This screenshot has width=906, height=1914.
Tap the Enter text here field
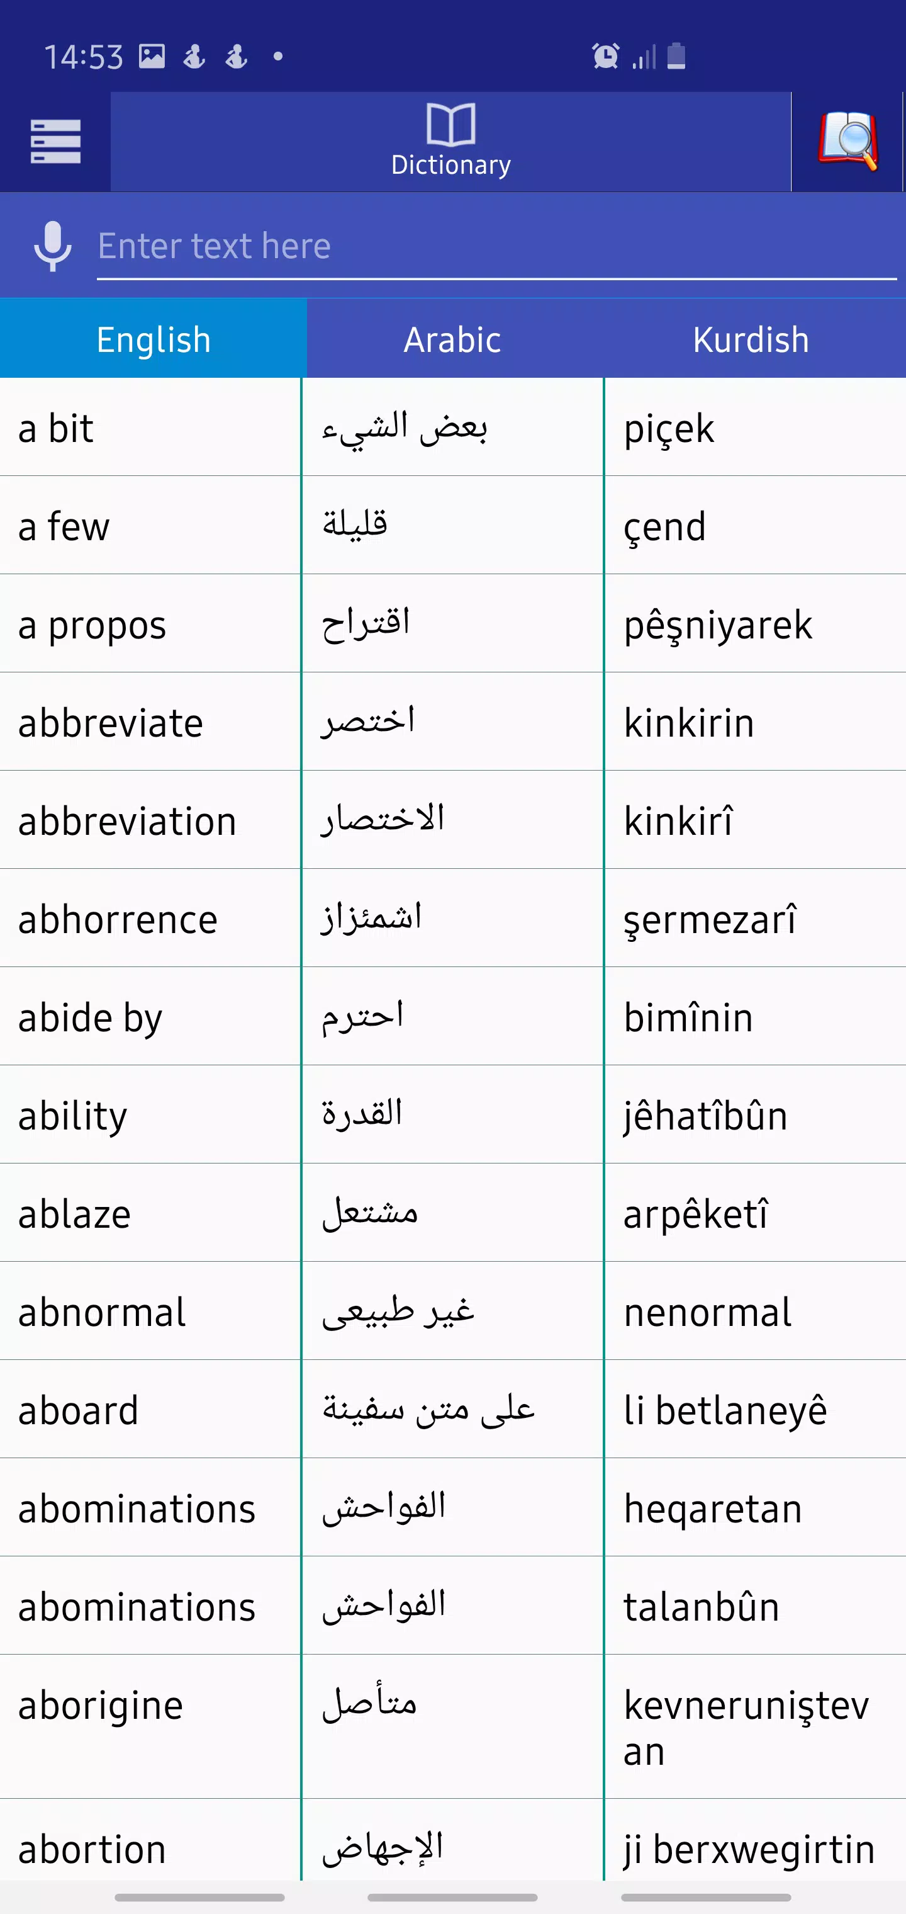[445, 246]
